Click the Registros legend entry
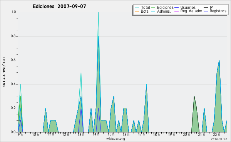 pos(215,11)
